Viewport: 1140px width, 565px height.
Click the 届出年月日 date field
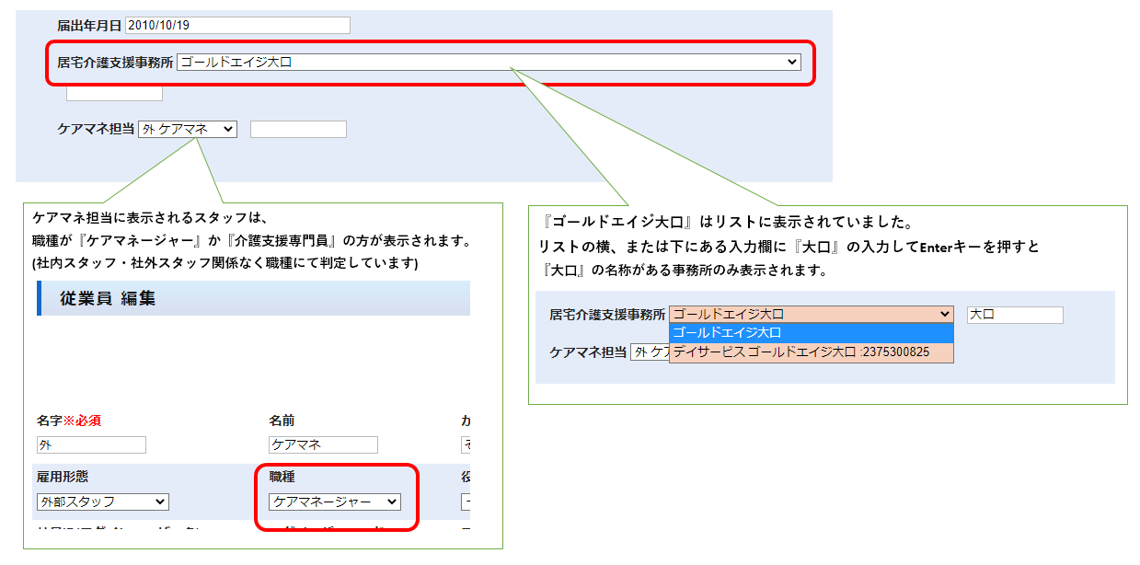(237, 25)
